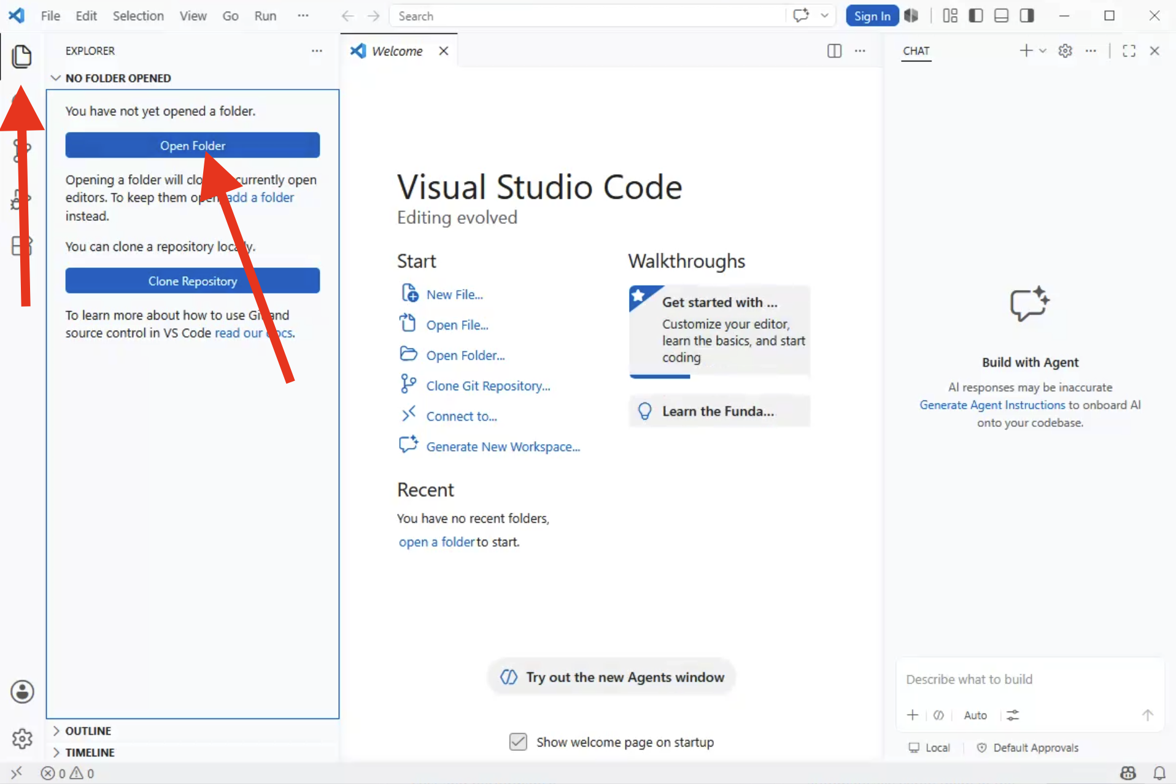Open the Copilot status icon in status bar
The image size is (1176, 784).
pyautogui.click(x=1128, y=773)
